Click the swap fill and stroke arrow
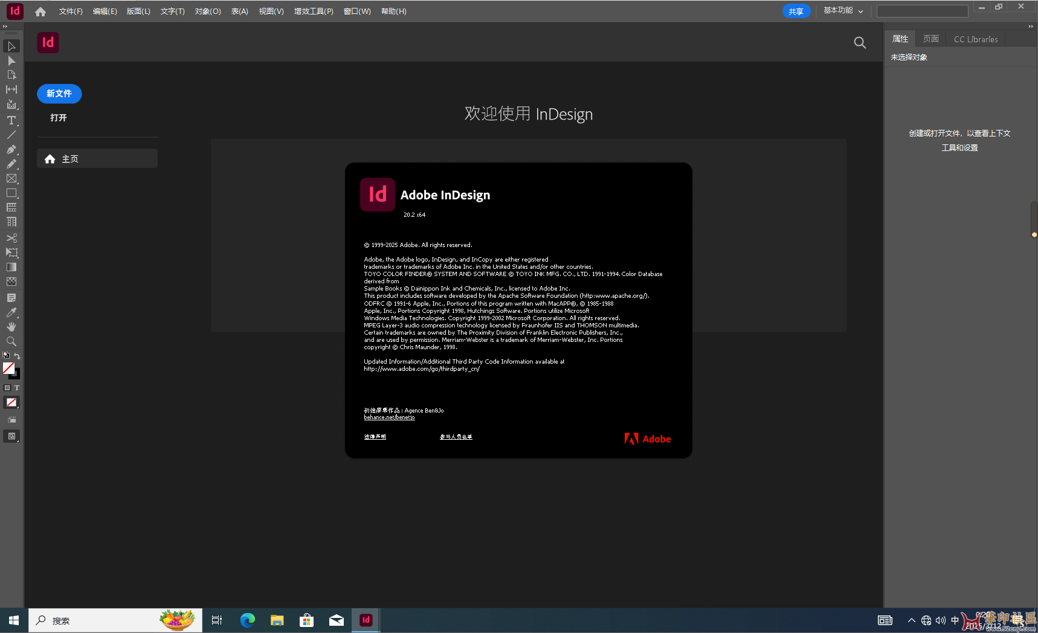 (x=17, y=356)
